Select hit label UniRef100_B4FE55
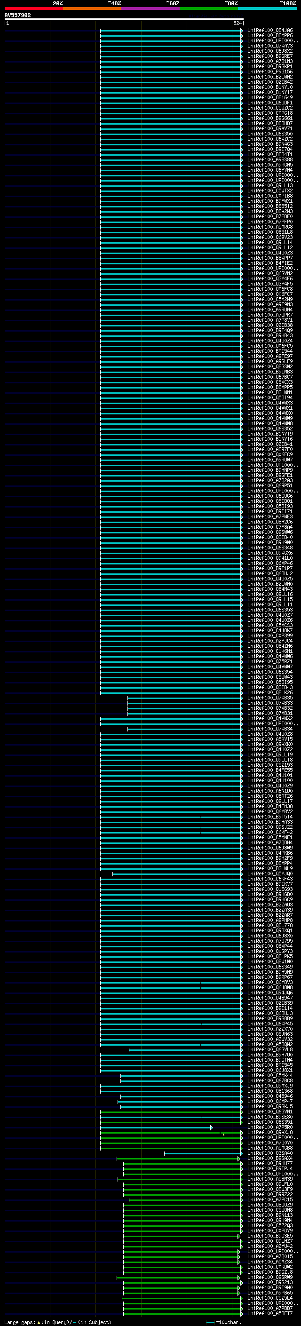This screenshot has width=301, height=1326. tap(270, 770)
